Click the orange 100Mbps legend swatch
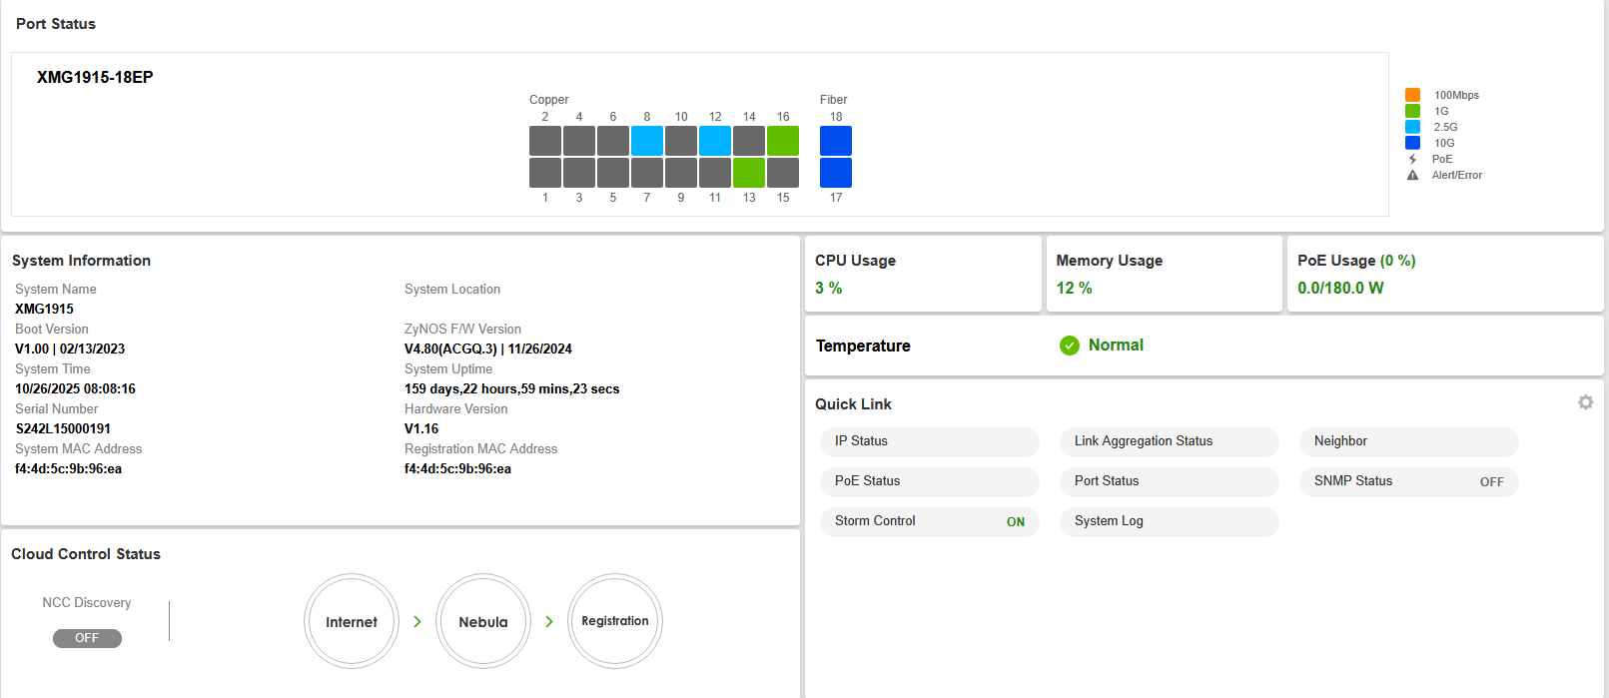This screenshot has width=1609, height=698. [x=1412, y=95]
